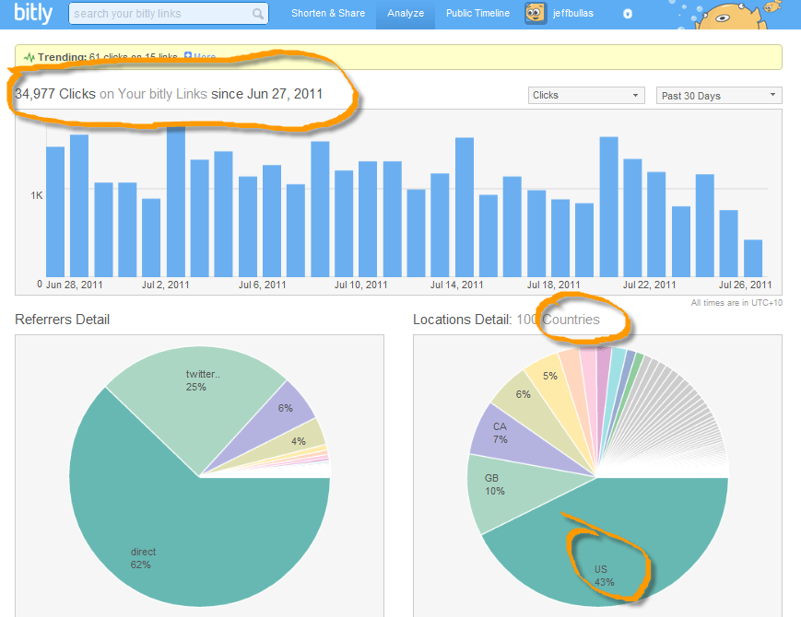The image size is (801, 617).
Task: Open the Public Timeline tab
Action: [x=477, y=13]
